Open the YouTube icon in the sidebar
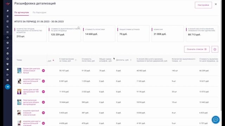225x126 pixels. tap(8, 69)
